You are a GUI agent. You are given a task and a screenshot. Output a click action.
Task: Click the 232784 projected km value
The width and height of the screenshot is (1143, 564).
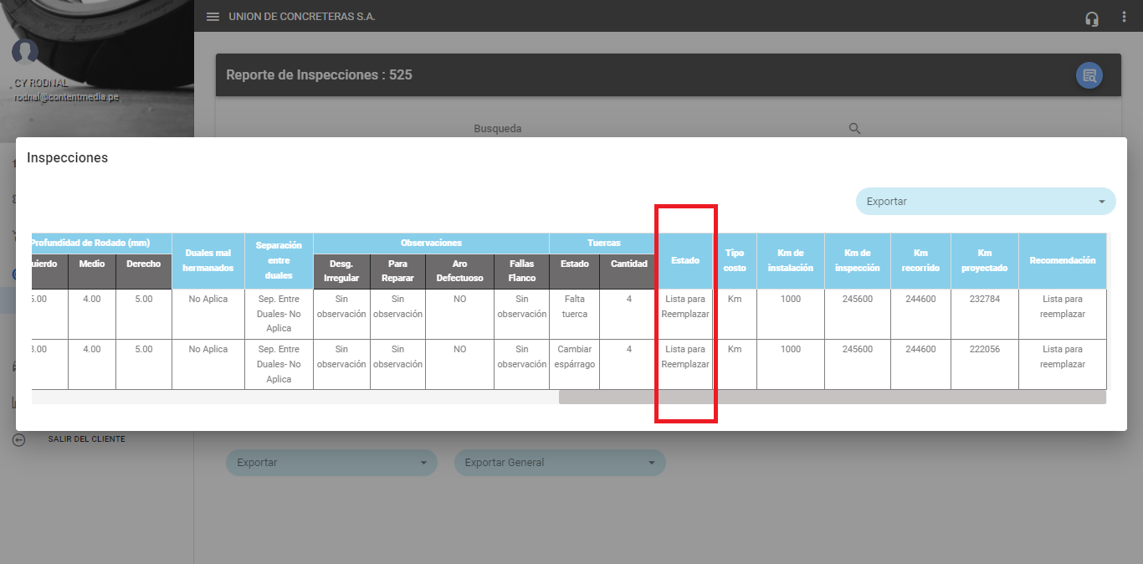pyautogui.click(x=984, y=299)
